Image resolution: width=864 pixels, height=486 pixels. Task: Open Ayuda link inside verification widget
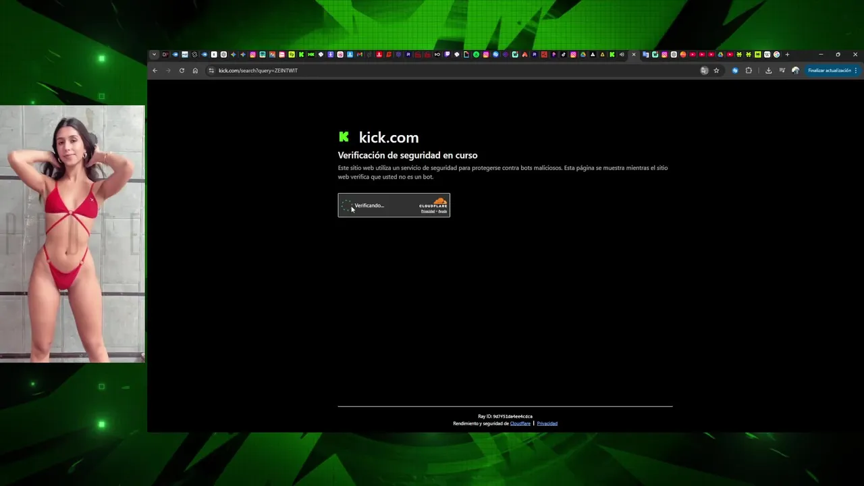tap(443, 211)
